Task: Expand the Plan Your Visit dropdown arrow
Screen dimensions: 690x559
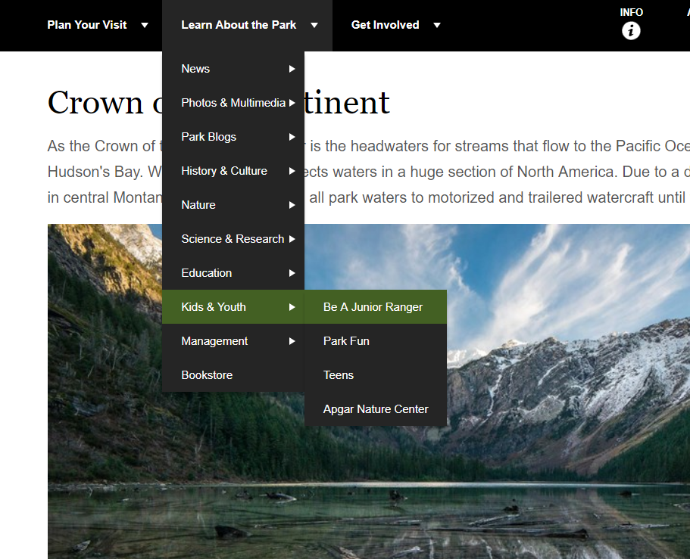Action: pos(144,25)
